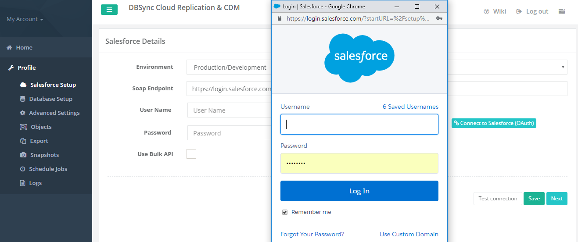578x242 pixels.
Task: Open the Objects menu item
Action: click(41, 127)
